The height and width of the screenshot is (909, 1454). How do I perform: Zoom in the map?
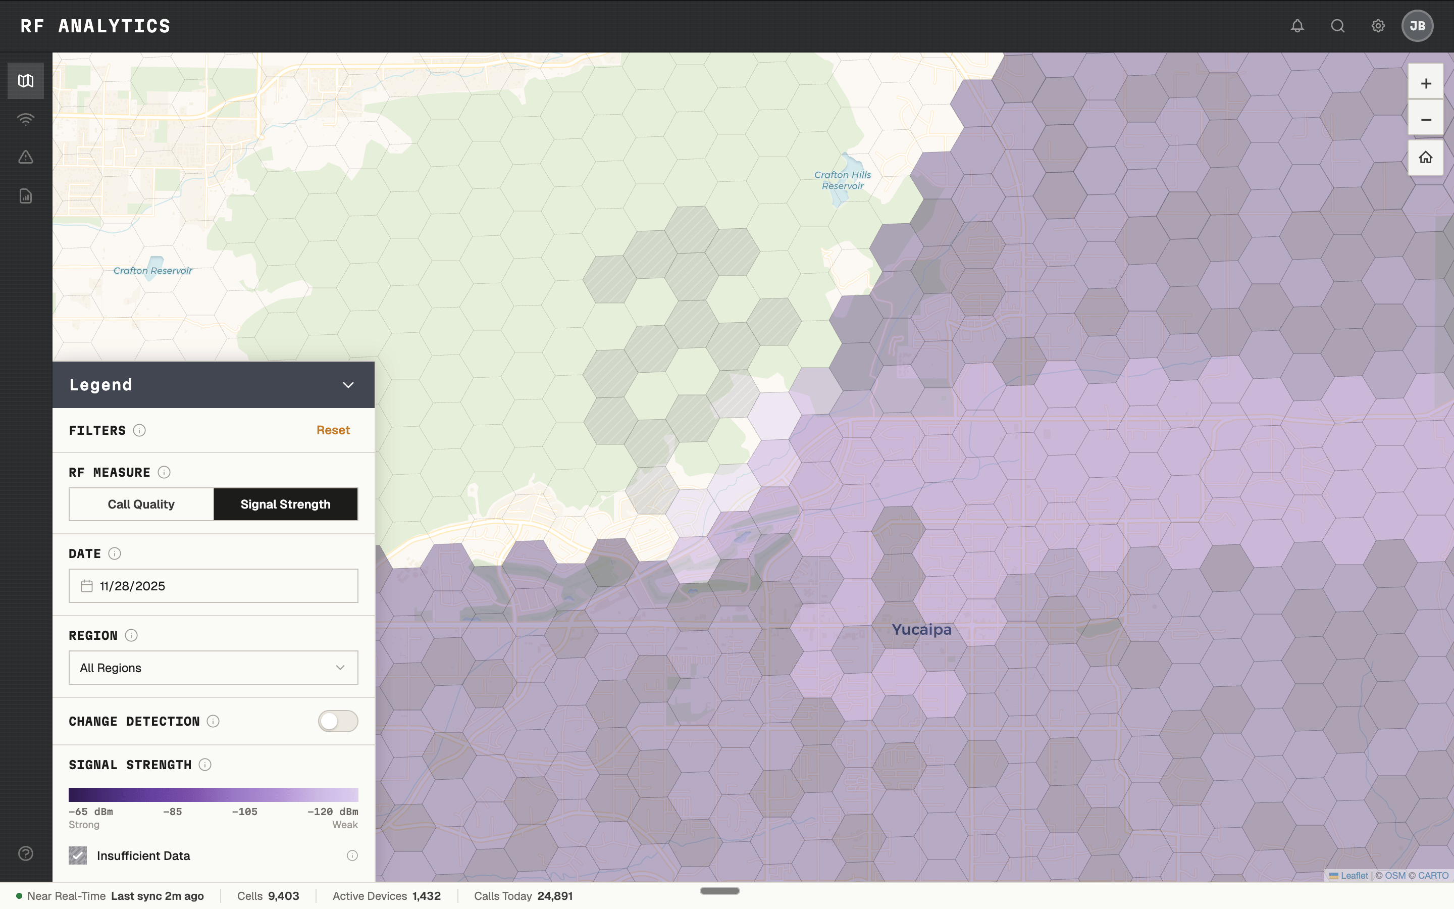[1425, 83]
